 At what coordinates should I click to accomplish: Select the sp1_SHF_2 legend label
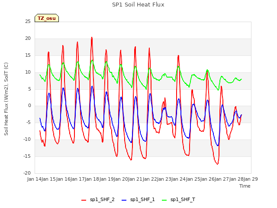[102, 200]
